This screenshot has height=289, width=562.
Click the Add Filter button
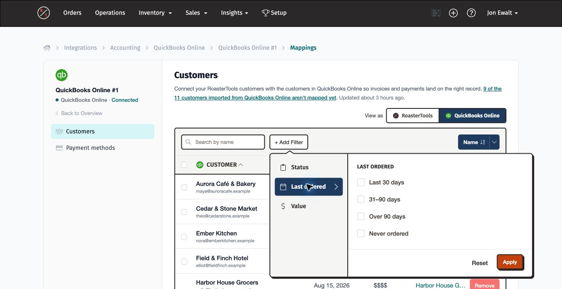289,142
